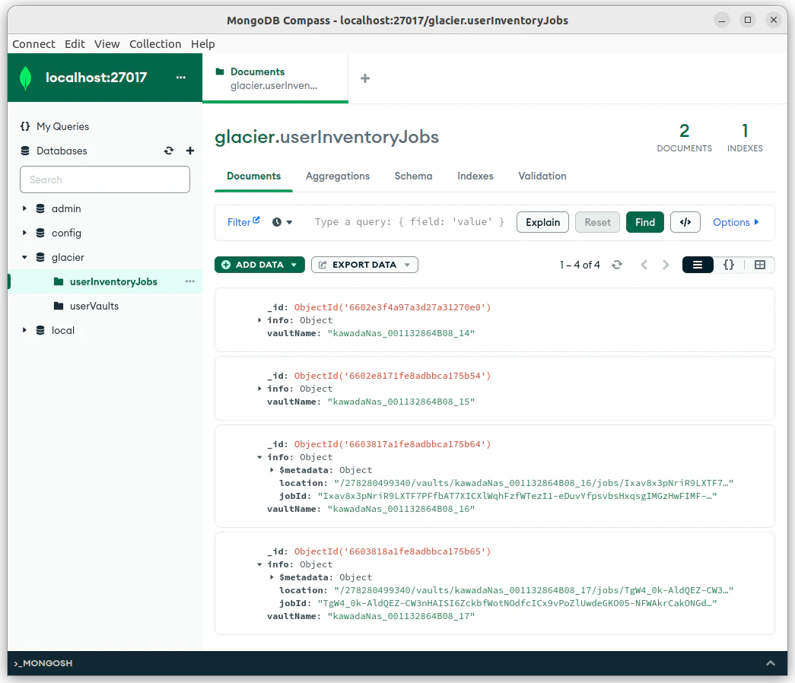Switch to the list view

(x=698, y=265)
